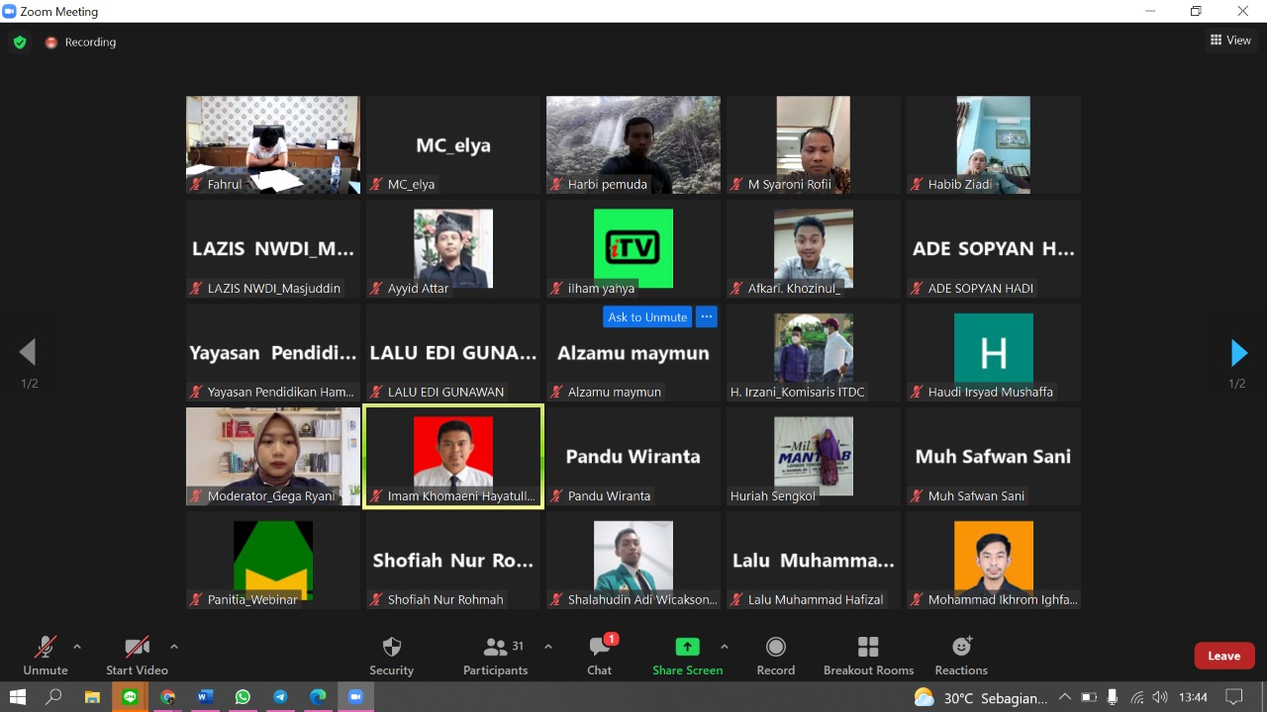This screenshot has width=1267, height=712.
Task: Leave the meeting
Action: [x=1223, y=656]
